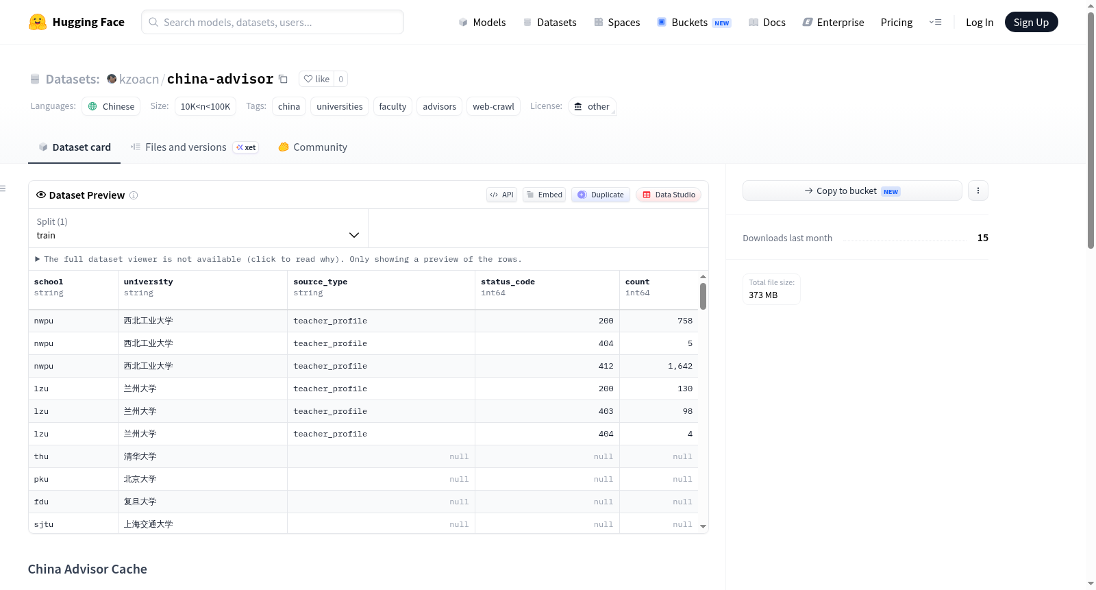Go to Spaces in the navigation
The image size is (1096, 590).
coord(616,22)
